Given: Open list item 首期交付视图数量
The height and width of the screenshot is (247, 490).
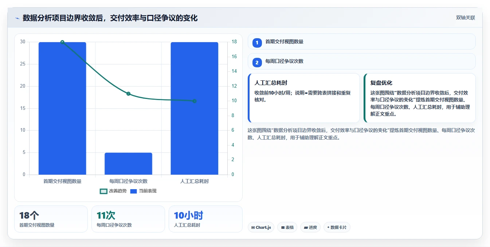Looking at the screenshot, I should [361, 41].
